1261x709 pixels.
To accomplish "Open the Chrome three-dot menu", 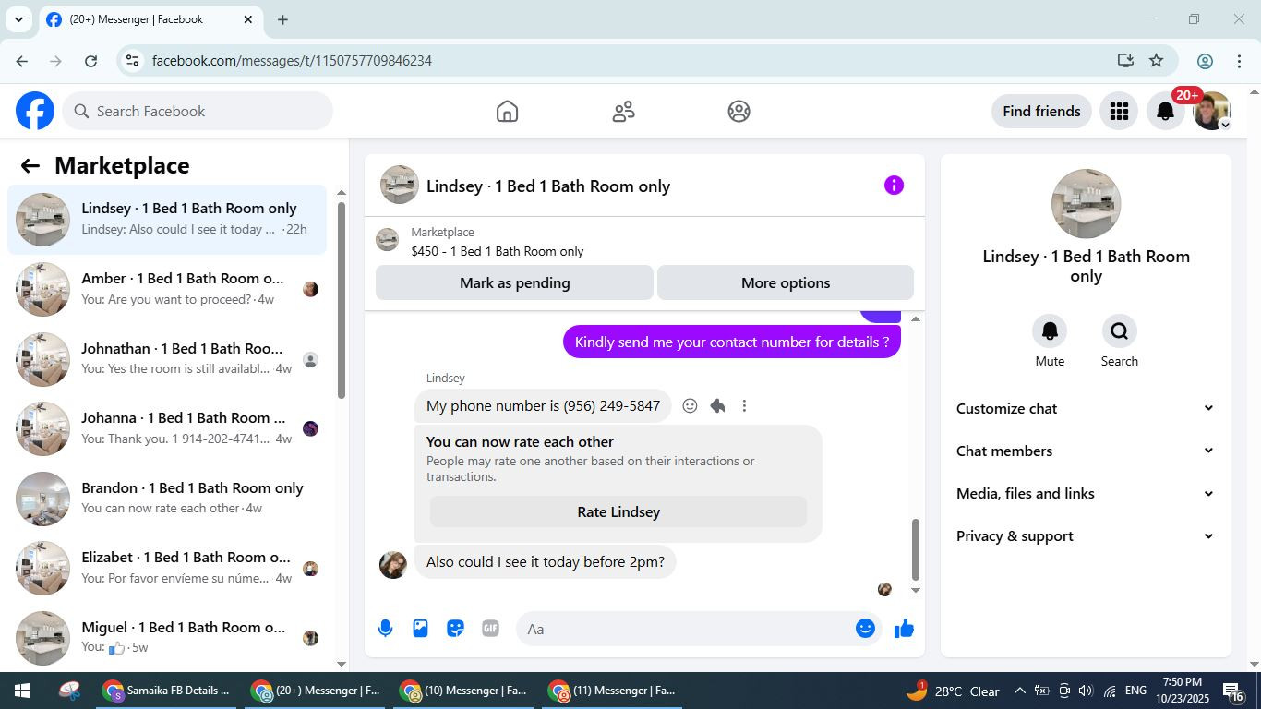I will [x=1239, y=61].
